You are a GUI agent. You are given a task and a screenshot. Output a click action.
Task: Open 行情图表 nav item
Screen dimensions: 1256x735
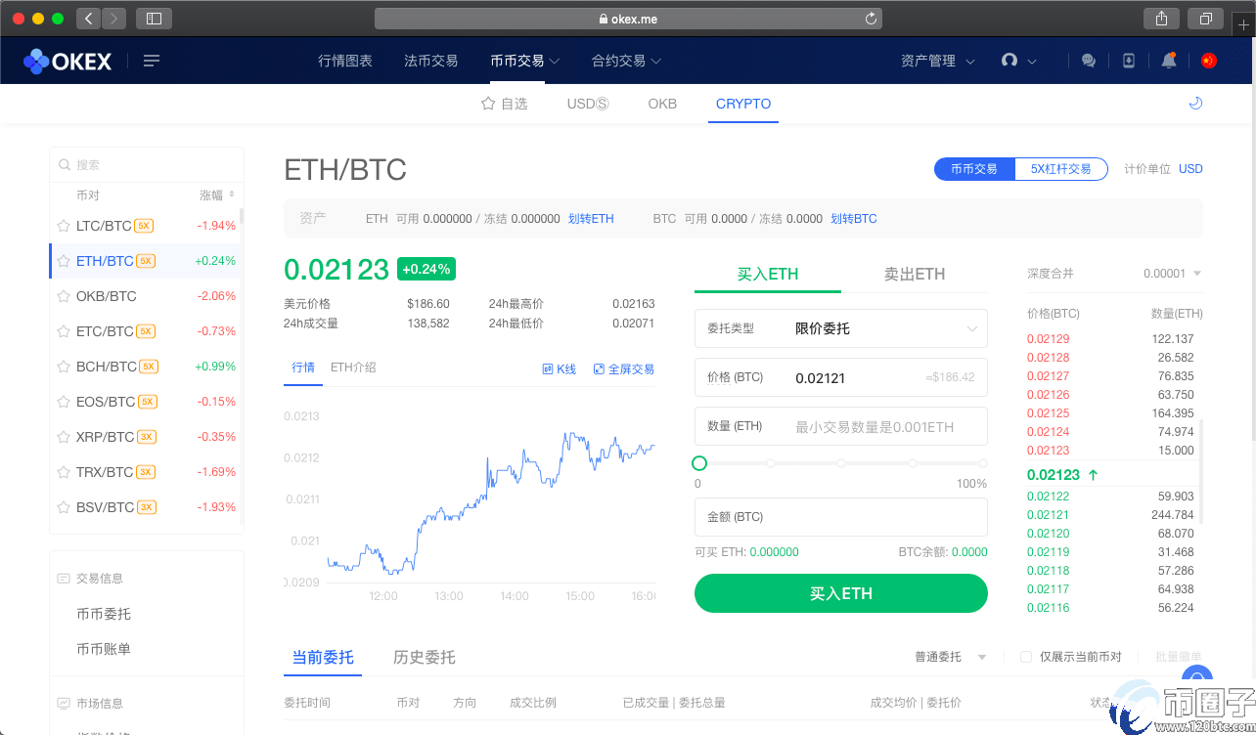coord(345,61)
